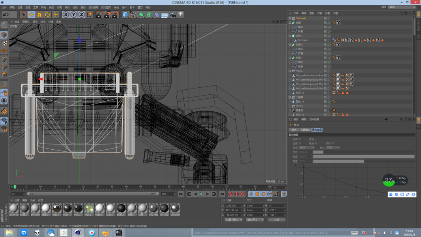Image resolution: width=421 pixels, height=237 pixels.
Task: Click the light bulb icon in toolbar
Action: point(181,15)
